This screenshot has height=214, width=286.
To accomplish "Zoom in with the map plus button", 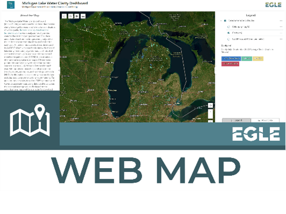I will pyautogui.click(x=211, y=112).
